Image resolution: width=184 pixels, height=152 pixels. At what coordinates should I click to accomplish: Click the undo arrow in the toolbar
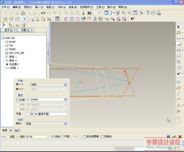pos(43,13)
